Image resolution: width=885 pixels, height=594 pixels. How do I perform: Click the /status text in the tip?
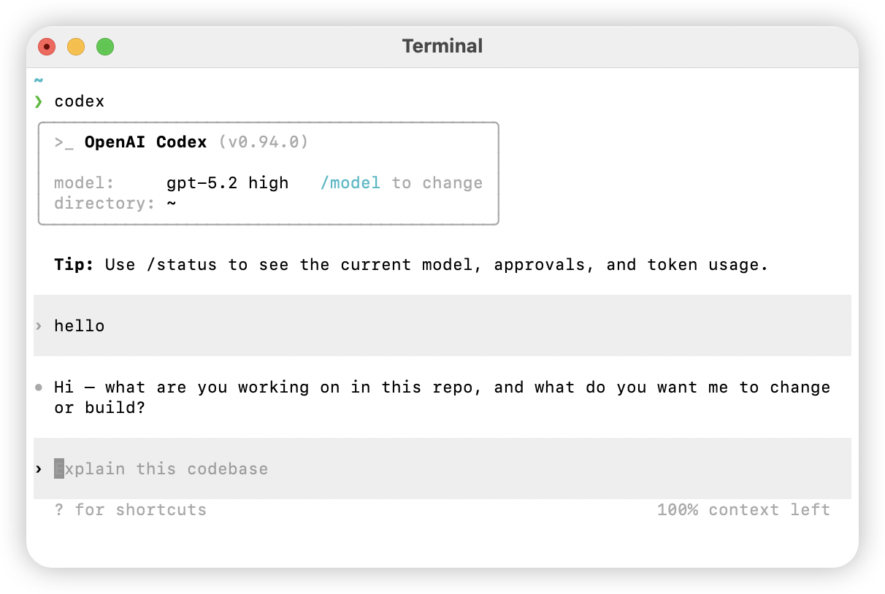[184, 264]
